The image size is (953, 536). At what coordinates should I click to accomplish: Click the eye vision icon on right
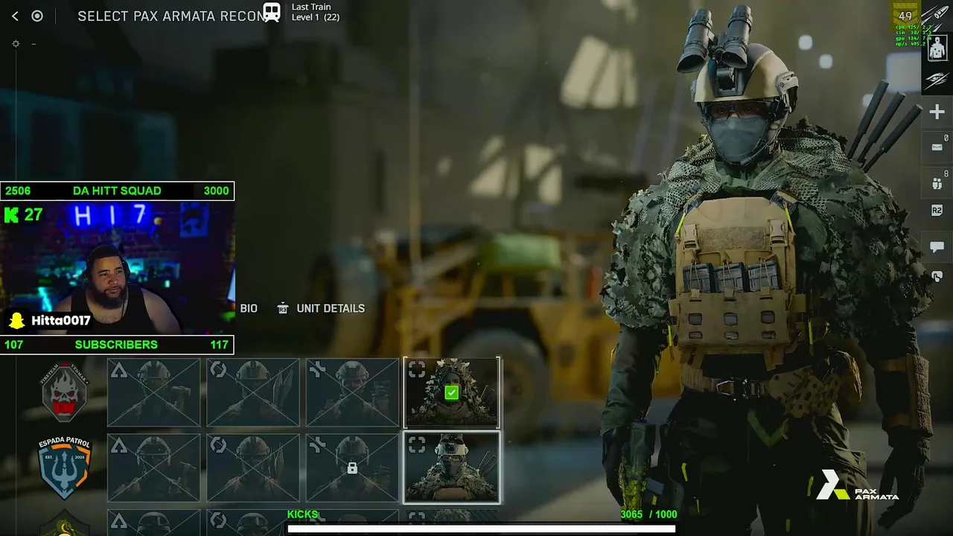coord(937,80)
